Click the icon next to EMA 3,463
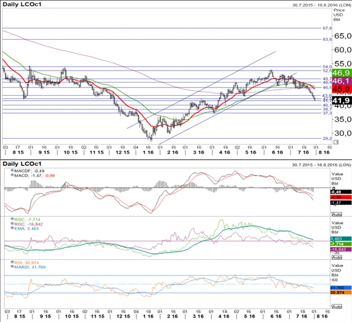Screen dimensions: 352x322 point(13,228)
